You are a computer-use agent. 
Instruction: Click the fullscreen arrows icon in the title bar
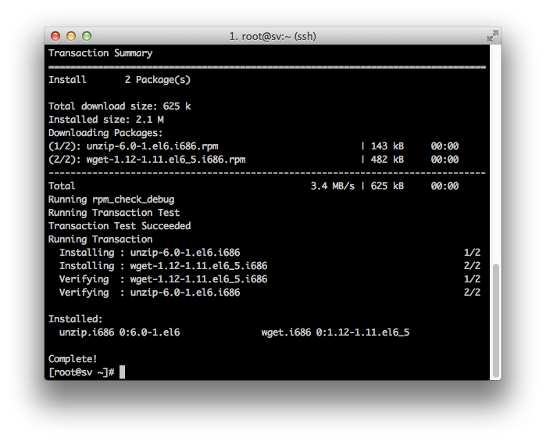coord(493,36)
